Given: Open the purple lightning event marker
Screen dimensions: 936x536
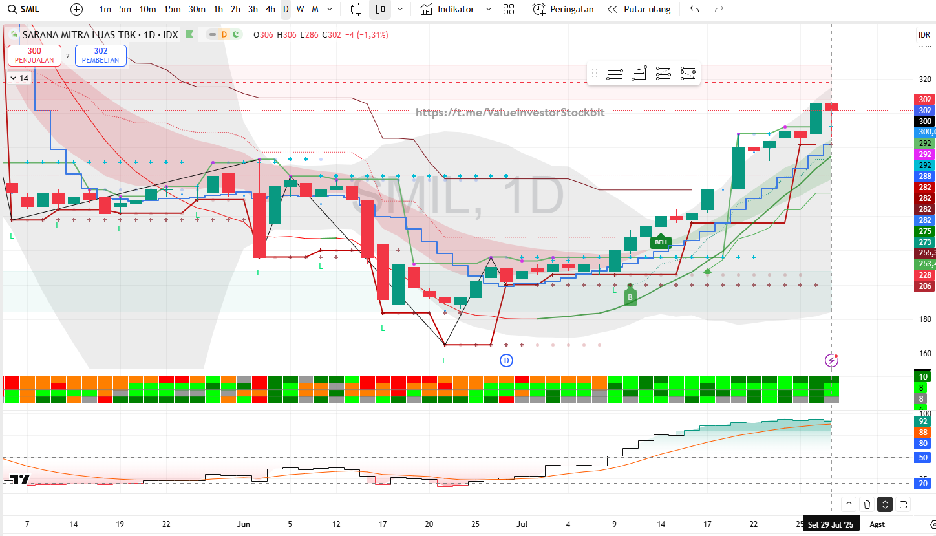Looking at the screenshot, I should [831, 360].
